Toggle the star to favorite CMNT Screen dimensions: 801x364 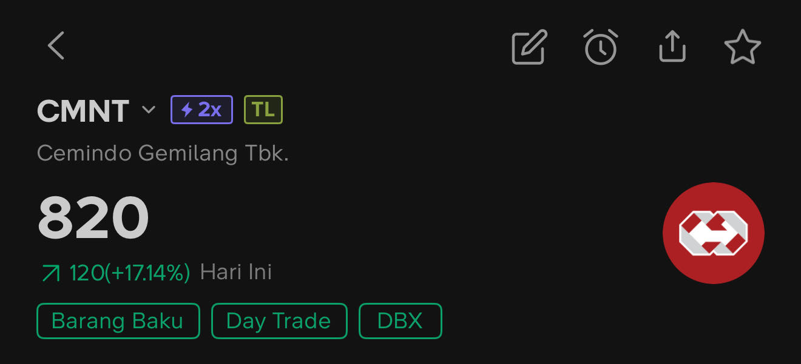tap(742, 47)
